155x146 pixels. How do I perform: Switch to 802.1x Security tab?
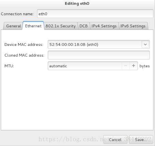click(60, 26)
